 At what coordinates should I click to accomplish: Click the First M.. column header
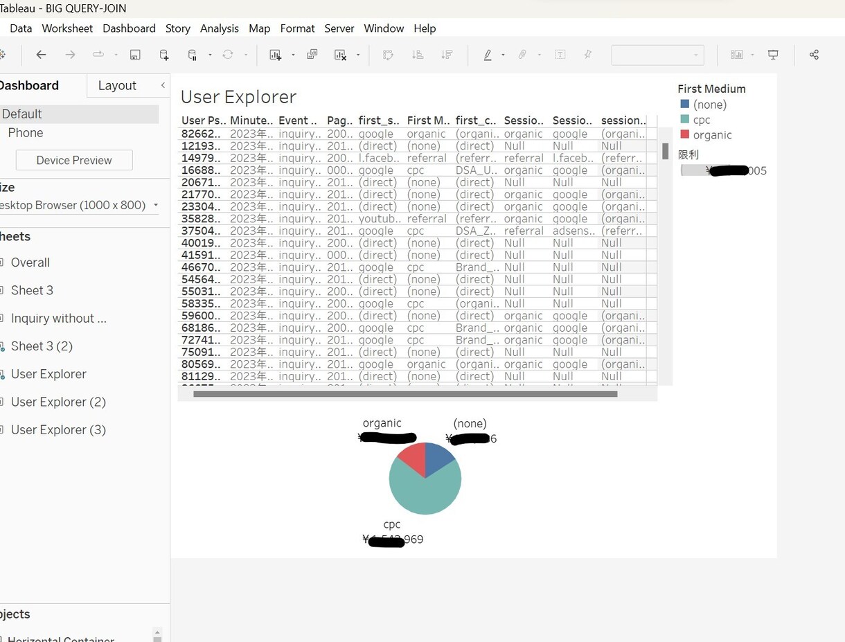[x=429, y=121]
